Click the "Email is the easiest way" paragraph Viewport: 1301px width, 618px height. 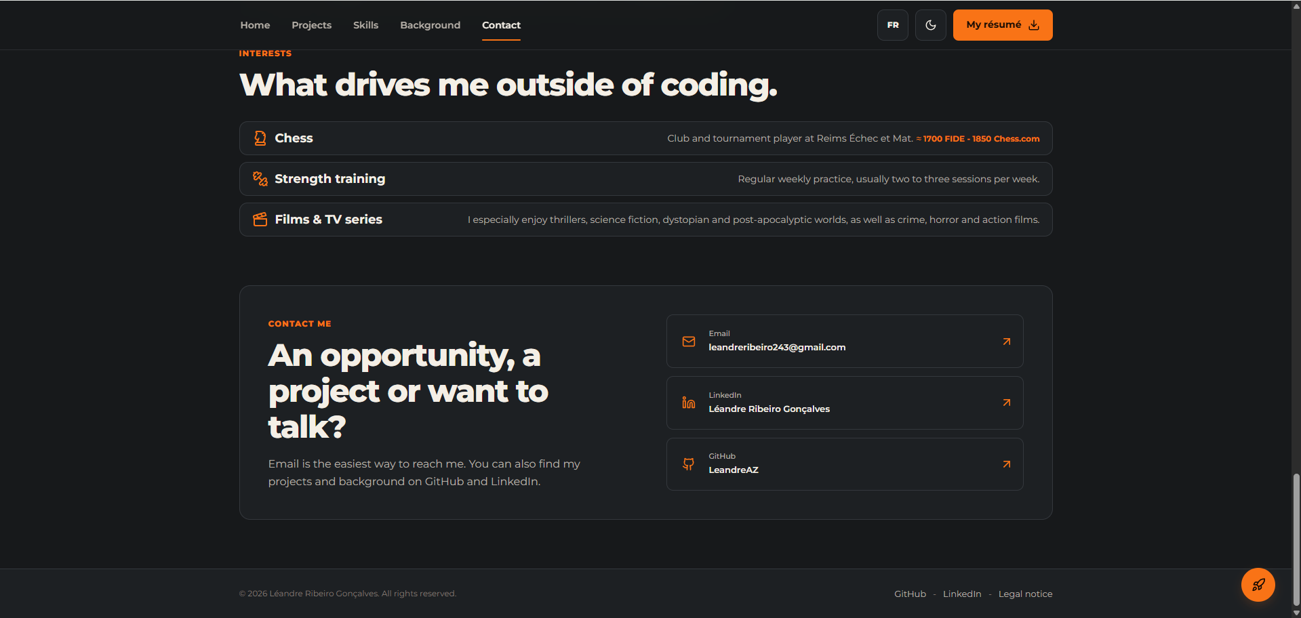pos(424,472)
